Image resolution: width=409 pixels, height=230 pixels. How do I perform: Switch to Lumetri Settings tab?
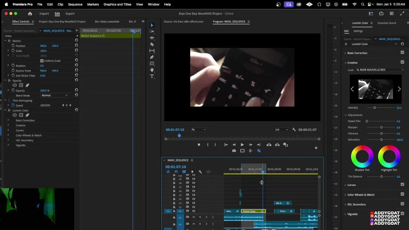point(358,31)
